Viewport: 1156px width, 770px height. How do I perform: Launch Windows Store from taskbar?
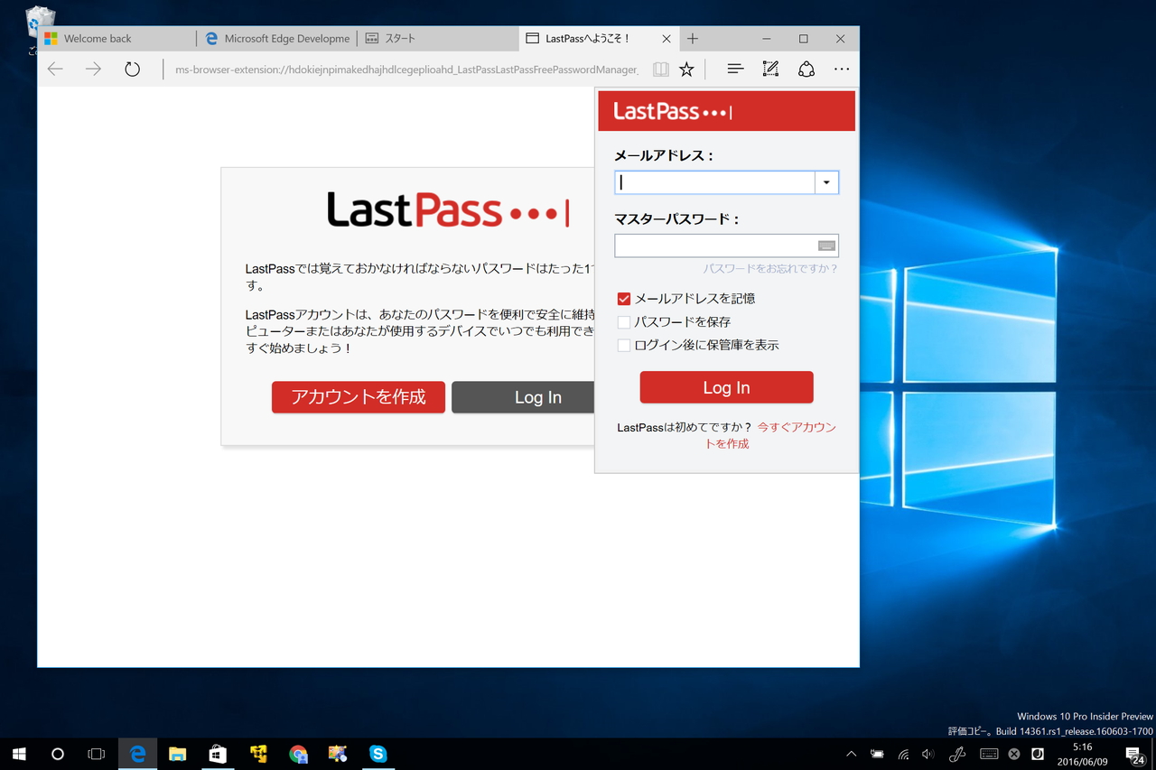218,754
